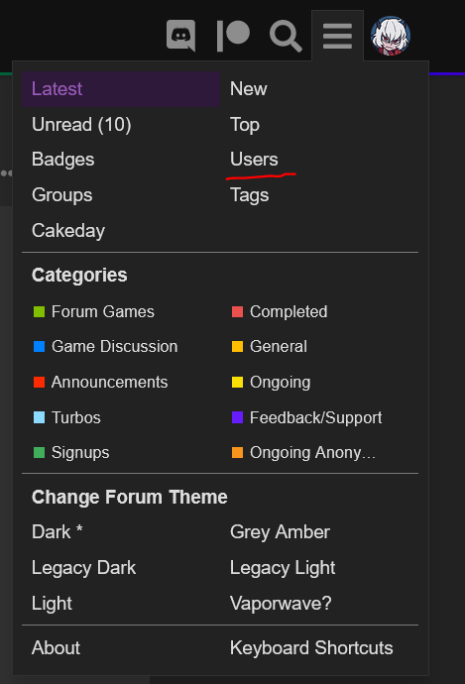465x684 pixels.
Task: Click the magnifying glass search icon
Action: (x=286, y=37)
